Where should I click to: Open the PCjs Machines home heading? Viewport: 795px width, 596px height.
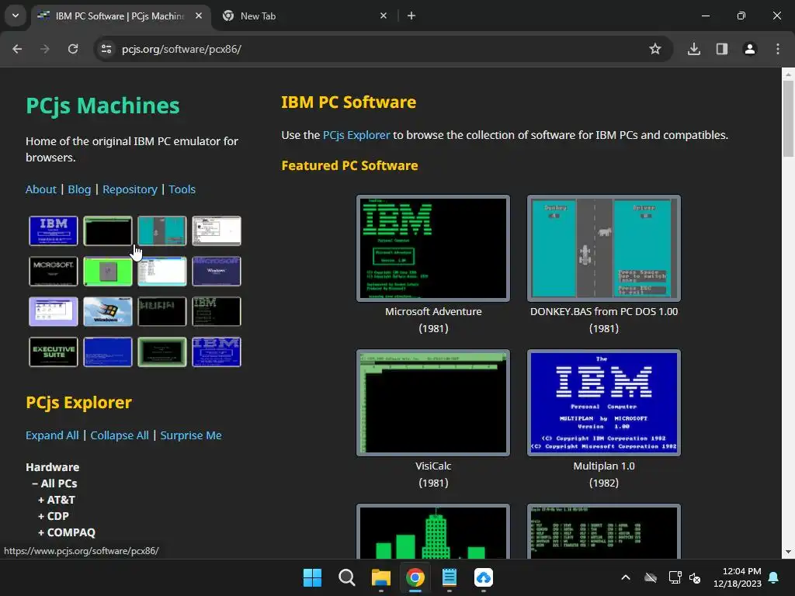102,106
